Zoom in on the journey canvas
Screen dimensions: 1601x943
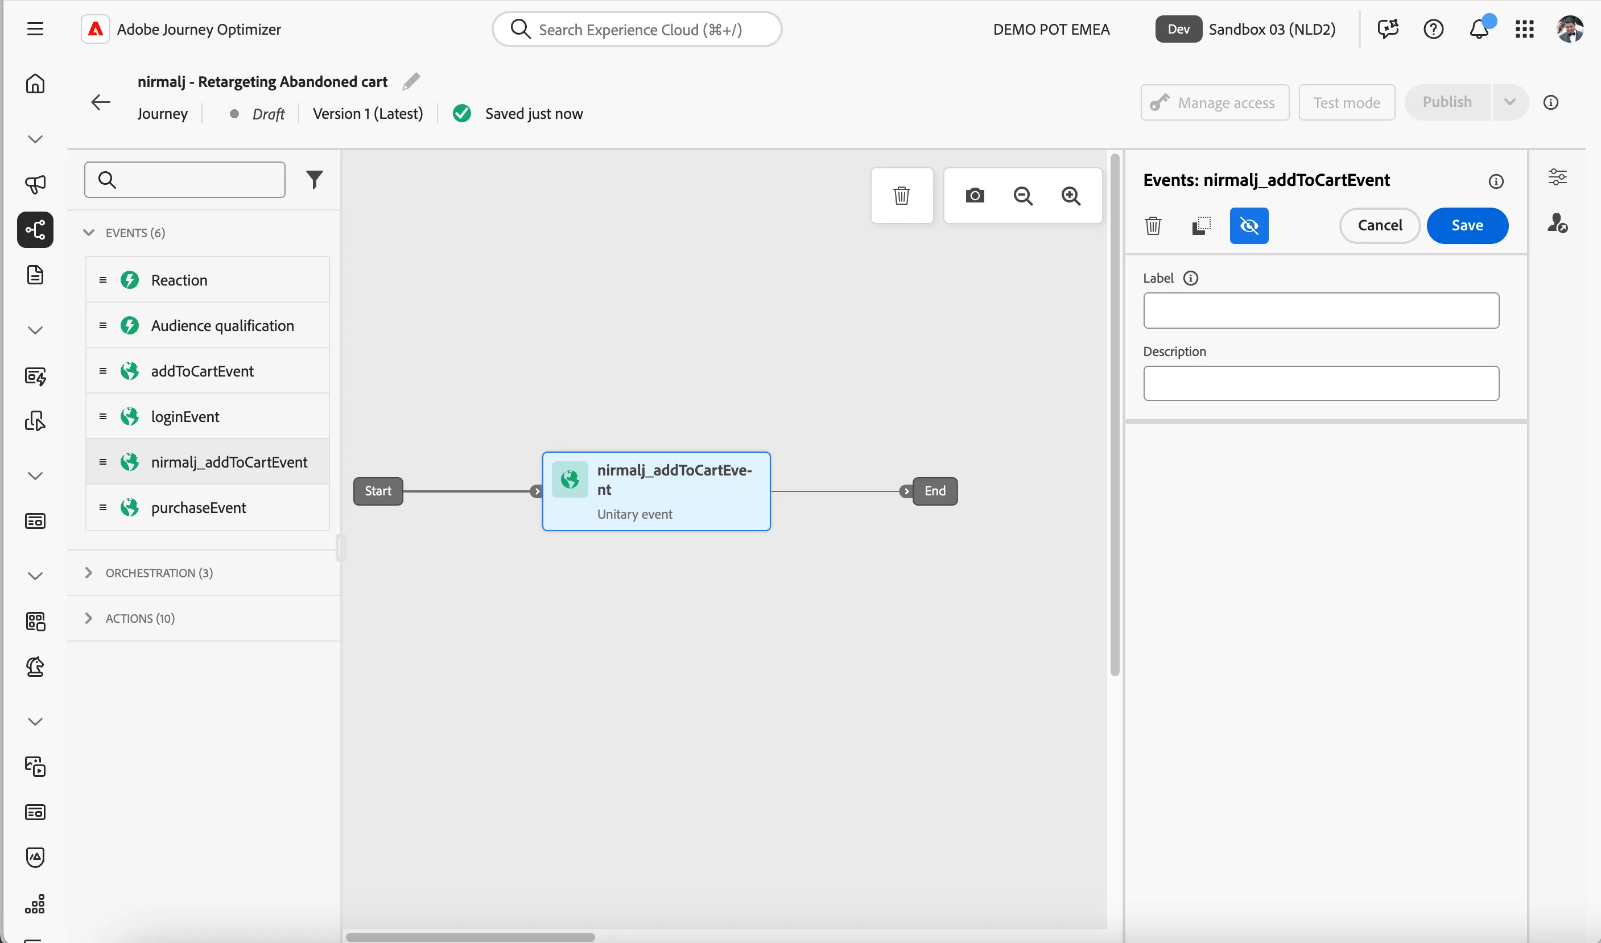1071,196
